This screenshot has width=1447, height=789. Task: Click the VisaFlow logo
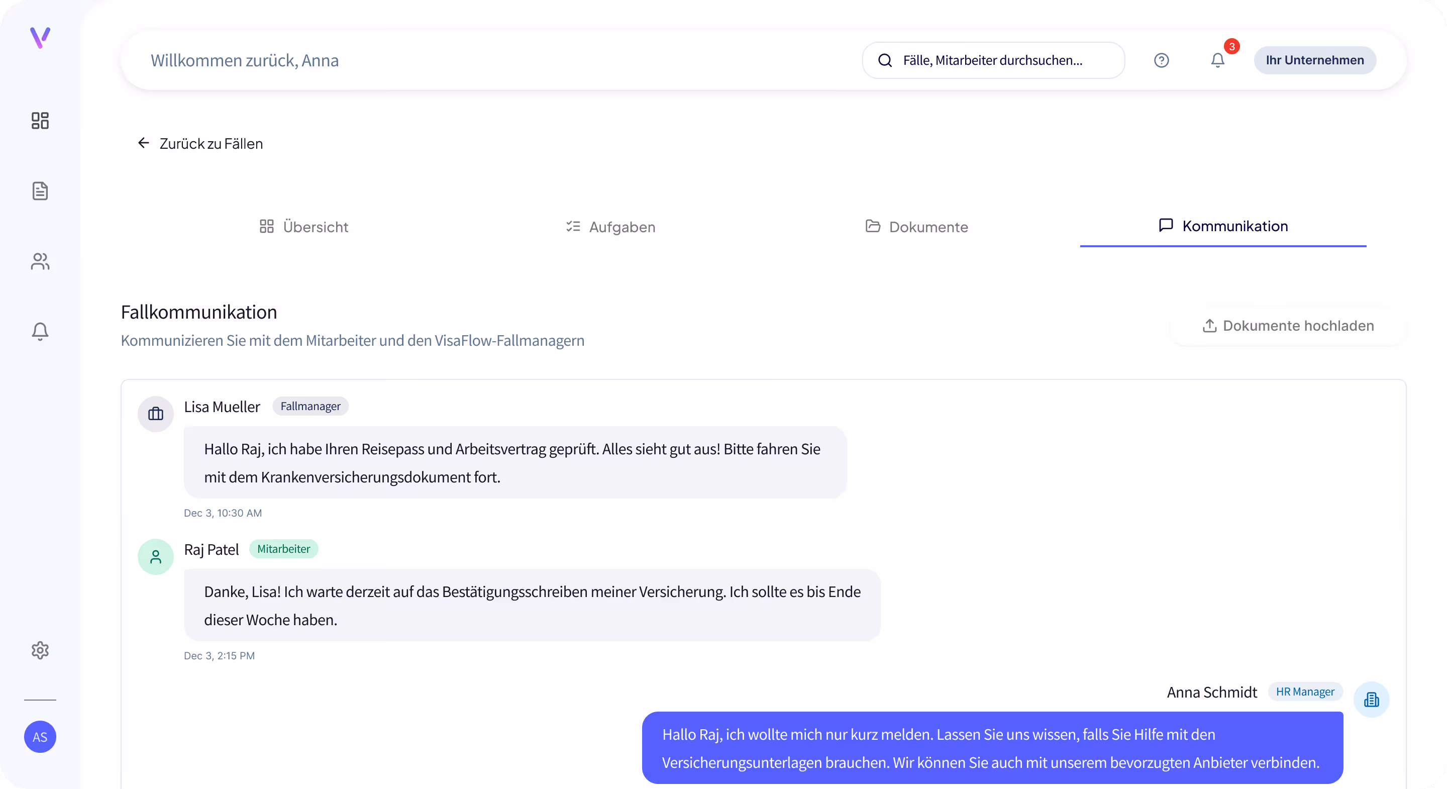click(x=39, y=38)
